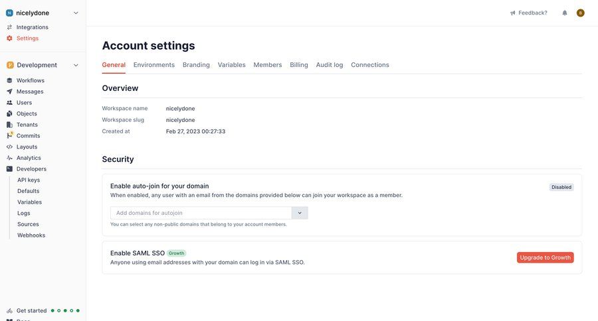Open Webhooks under Developers
598x321 pixels.
pos(31,235)
